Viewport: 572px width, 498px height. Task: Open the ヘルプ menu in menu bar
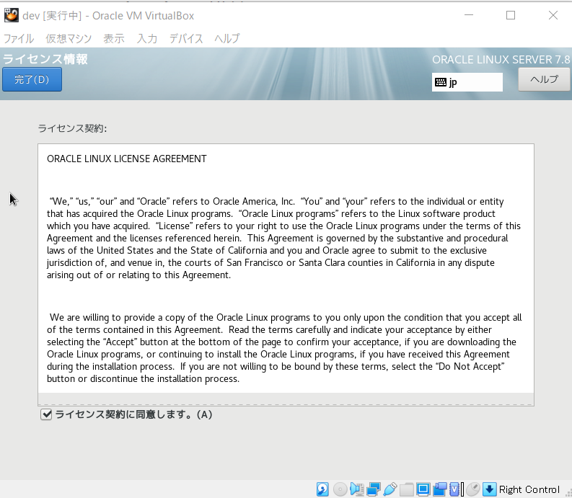click(227, 38)
